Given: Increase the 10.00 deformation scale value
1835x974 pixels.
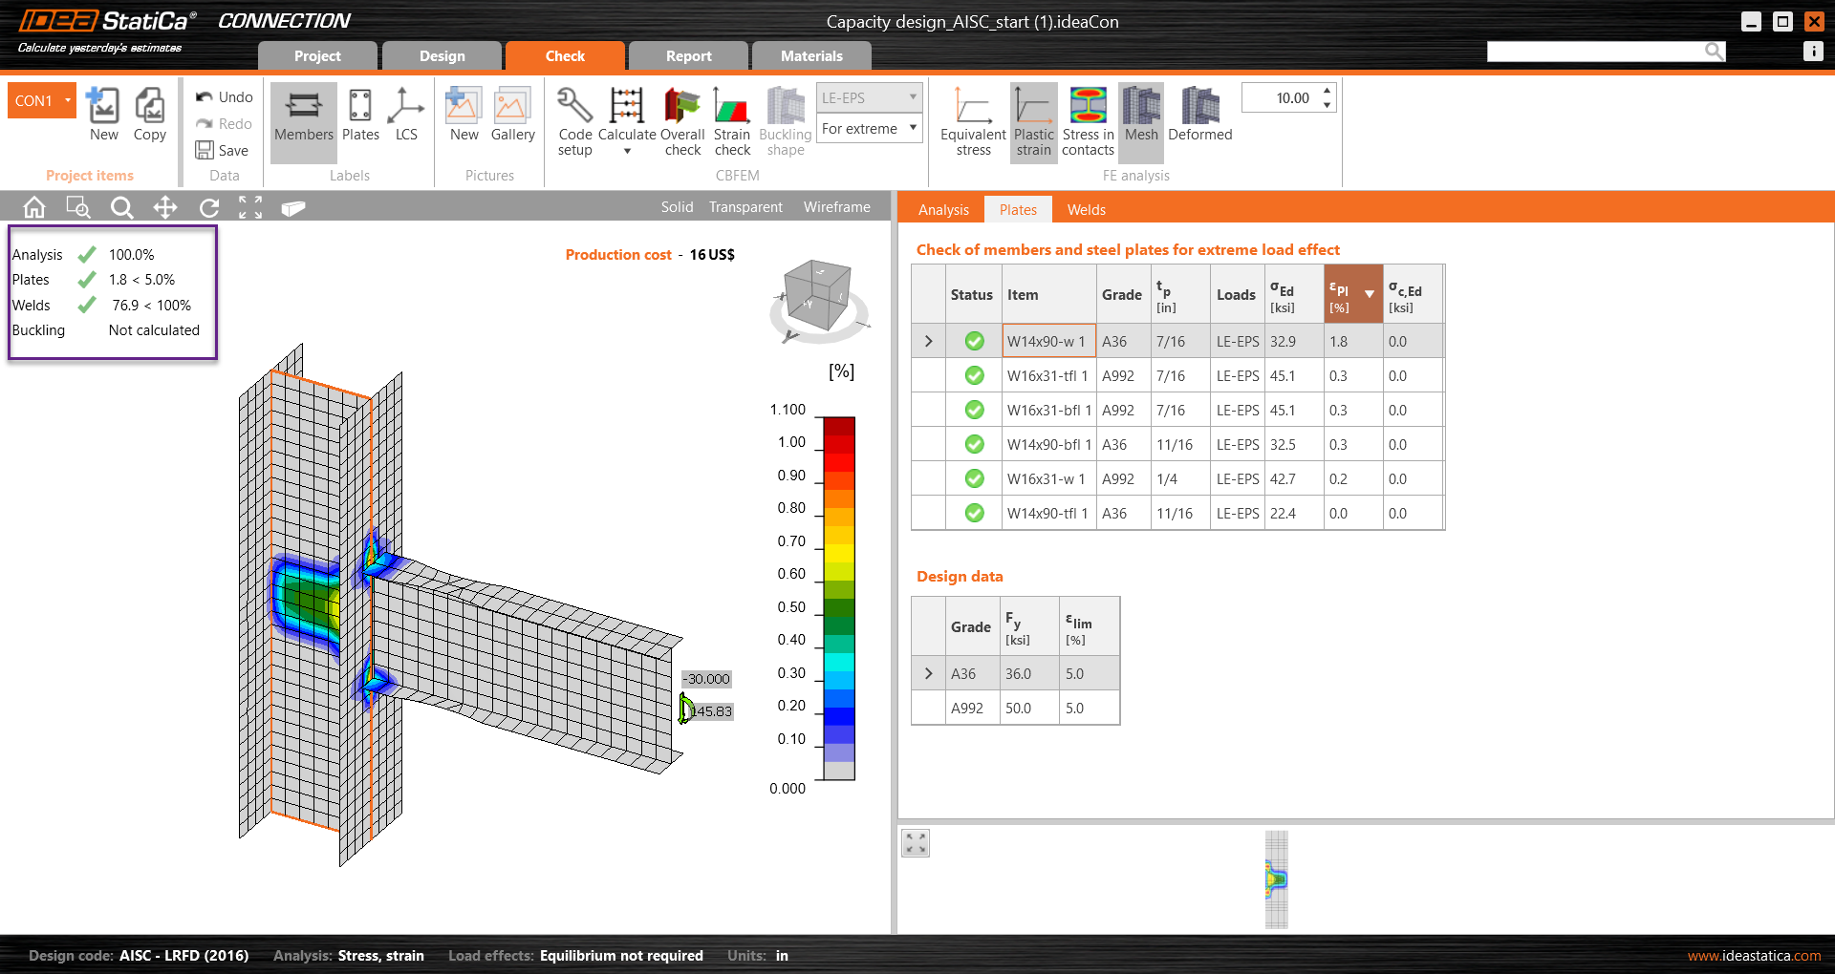Looking at the screenshot, I should coord(1326,91).
